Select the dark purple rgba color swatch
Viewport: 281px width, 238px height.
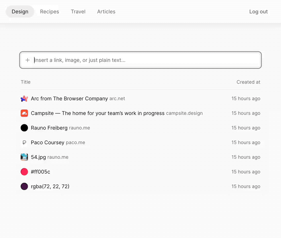[24, 186]
